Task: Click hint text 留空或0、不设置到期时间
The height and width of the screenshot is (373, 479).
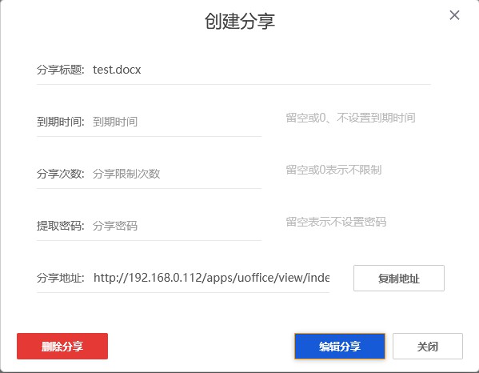Action: [x=350, y=118]
